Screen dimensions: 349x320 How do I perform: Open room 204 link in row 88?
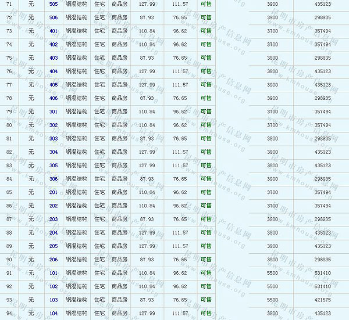pos(54,233)
